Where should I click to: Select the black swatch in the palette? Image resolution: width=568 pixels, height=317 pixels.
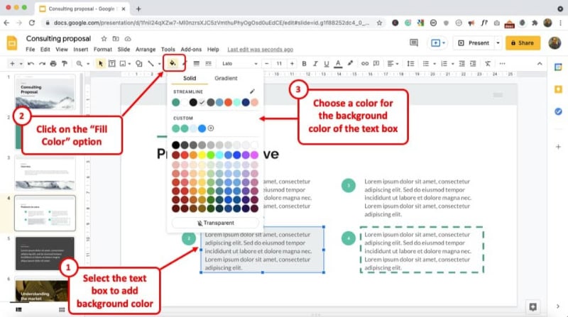pos(175,145)
